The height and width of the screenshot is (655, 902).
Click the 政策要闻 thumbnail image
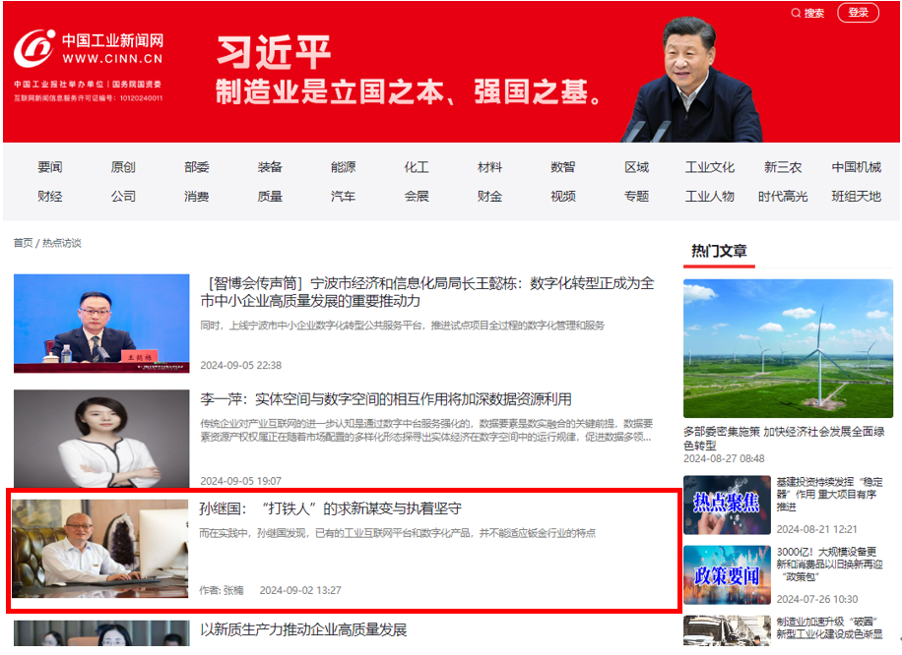click(727, 575)
